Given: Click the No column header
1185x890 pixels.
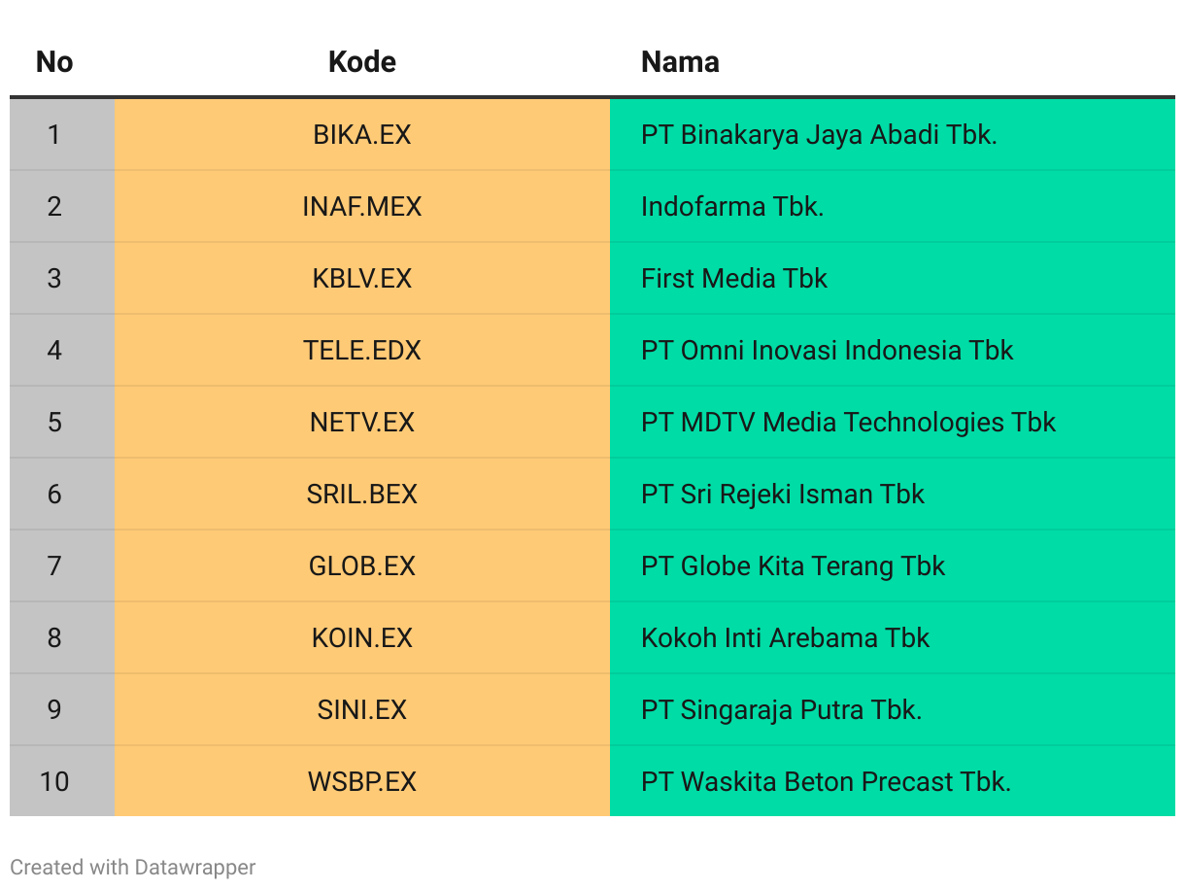Looking at the screenshot, I should tap(54, 62).
